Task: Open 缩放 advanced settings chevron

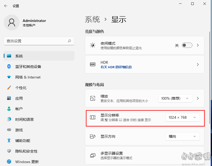Action: 198,98
